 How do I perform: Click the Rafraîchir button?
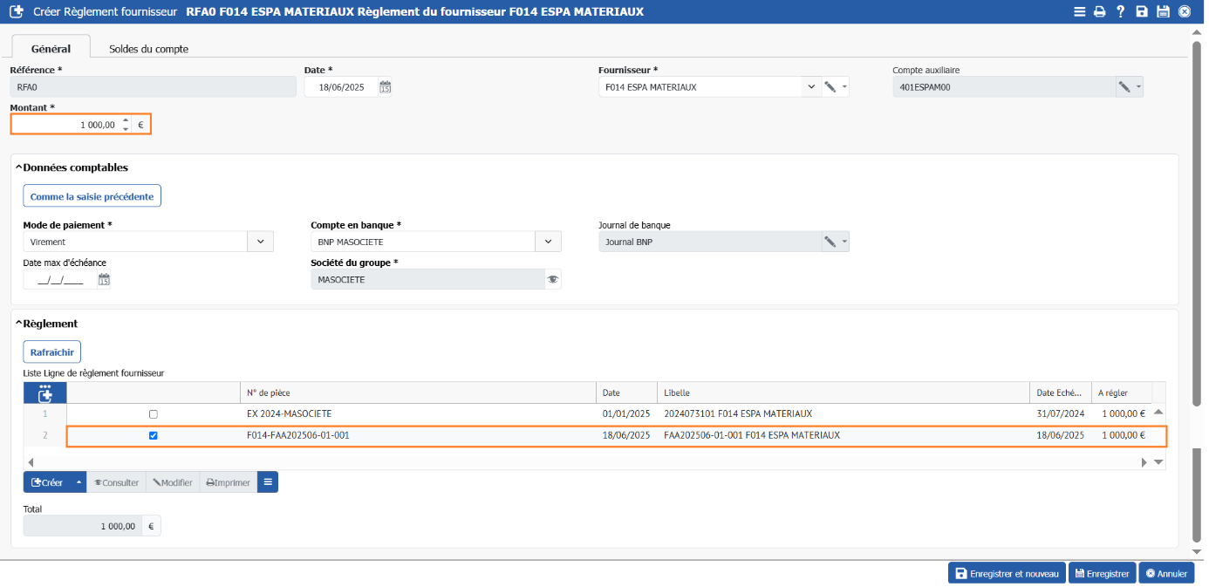[51, 352]
